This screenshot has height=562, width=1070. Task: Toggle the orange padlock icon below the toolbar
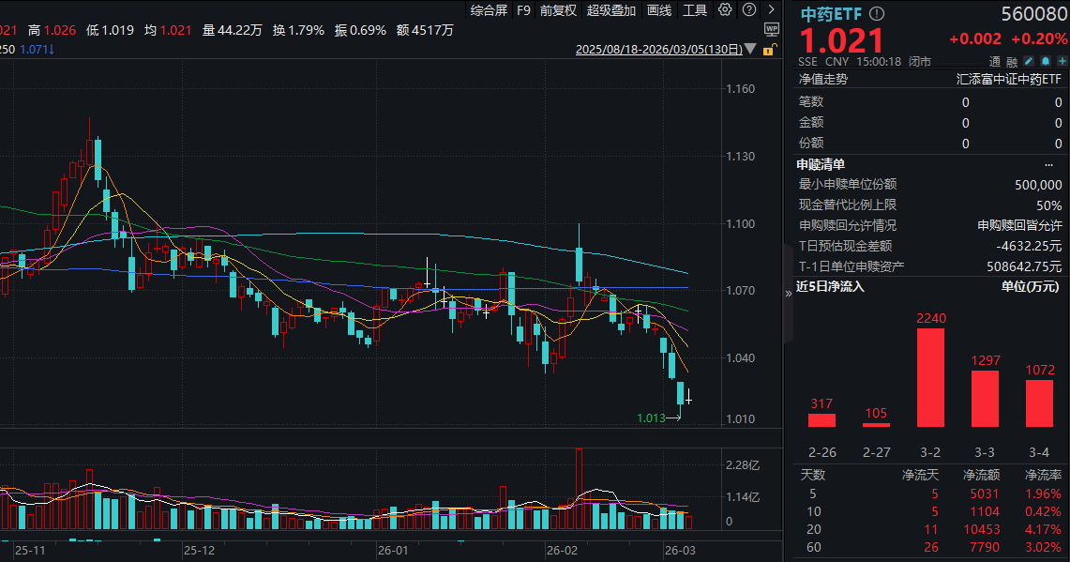[769, 50]
